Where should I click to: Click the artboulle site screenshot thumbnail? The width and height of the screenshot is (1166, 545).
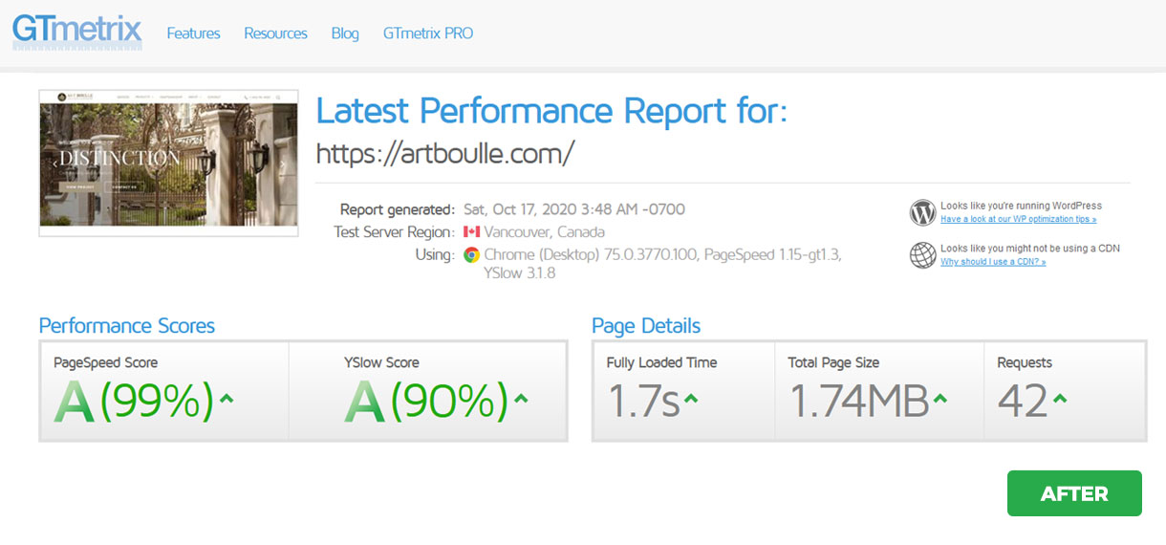168,163
